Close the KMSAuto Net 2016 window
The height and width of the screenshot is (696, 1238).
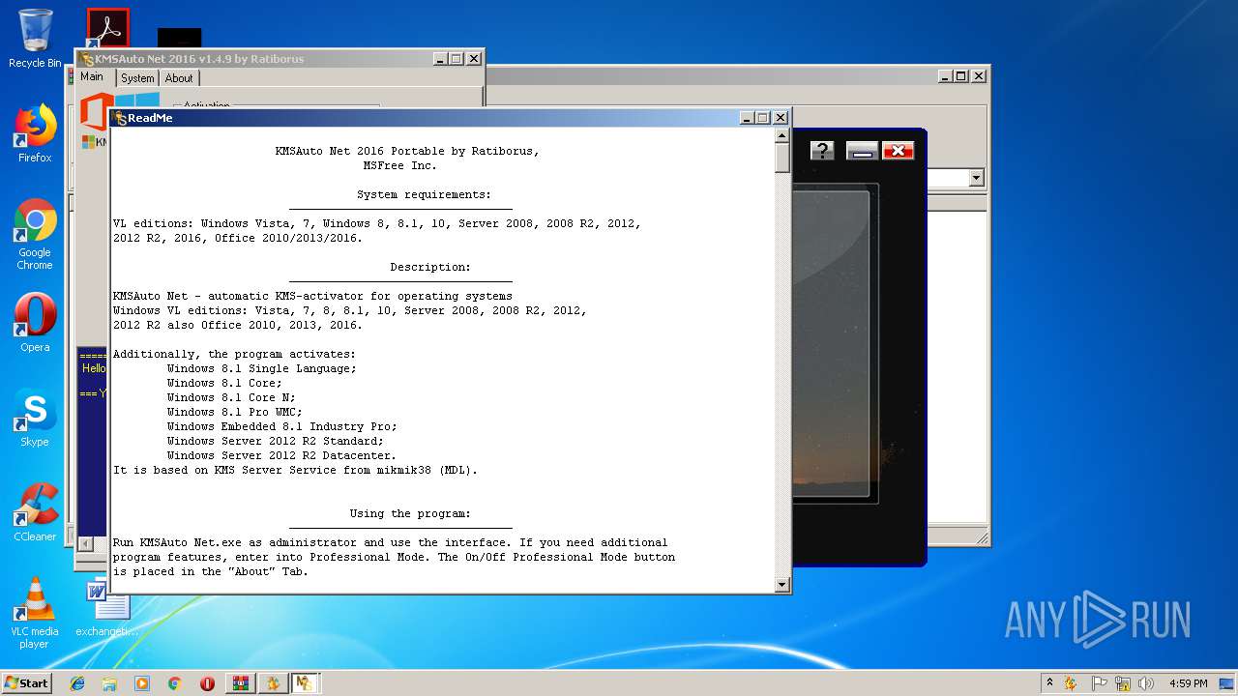pyautogui.click(x=474, y=59)
